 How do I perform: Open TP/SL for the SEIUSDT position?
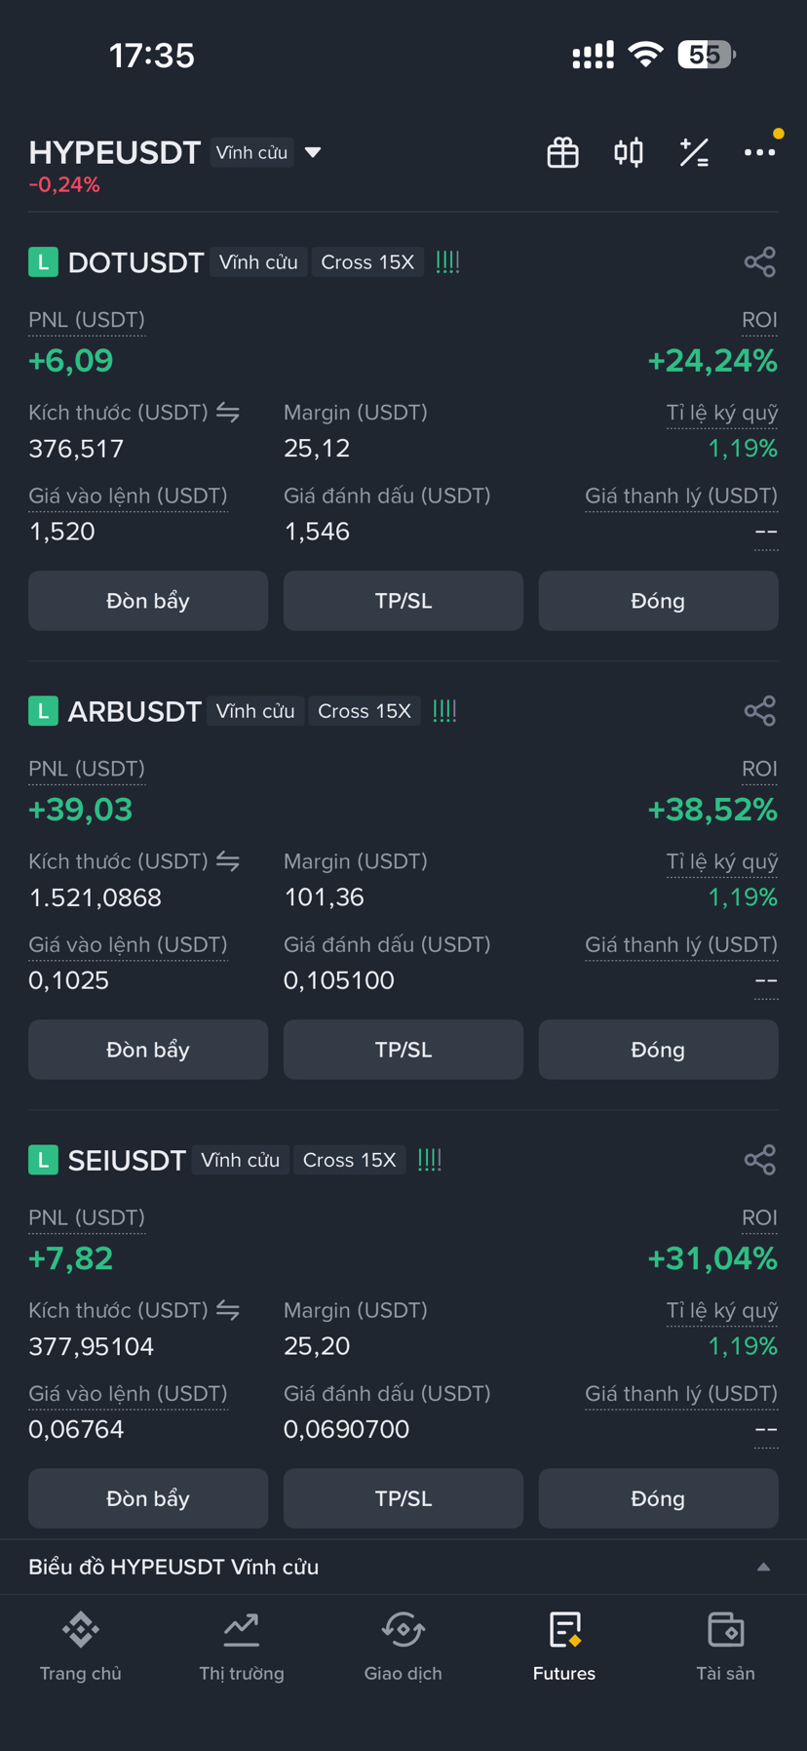[403, 1498]
